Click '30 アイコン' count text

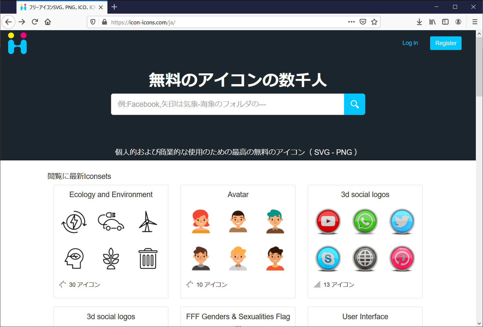point(84,284)
